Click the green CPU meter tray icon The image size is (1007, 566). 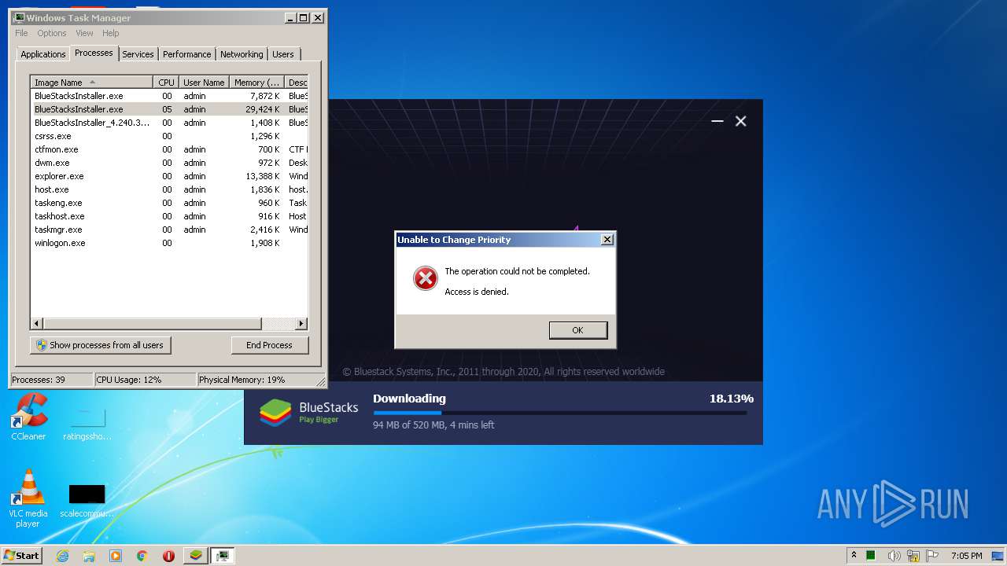pyautogui.click(x=871, y=556)
